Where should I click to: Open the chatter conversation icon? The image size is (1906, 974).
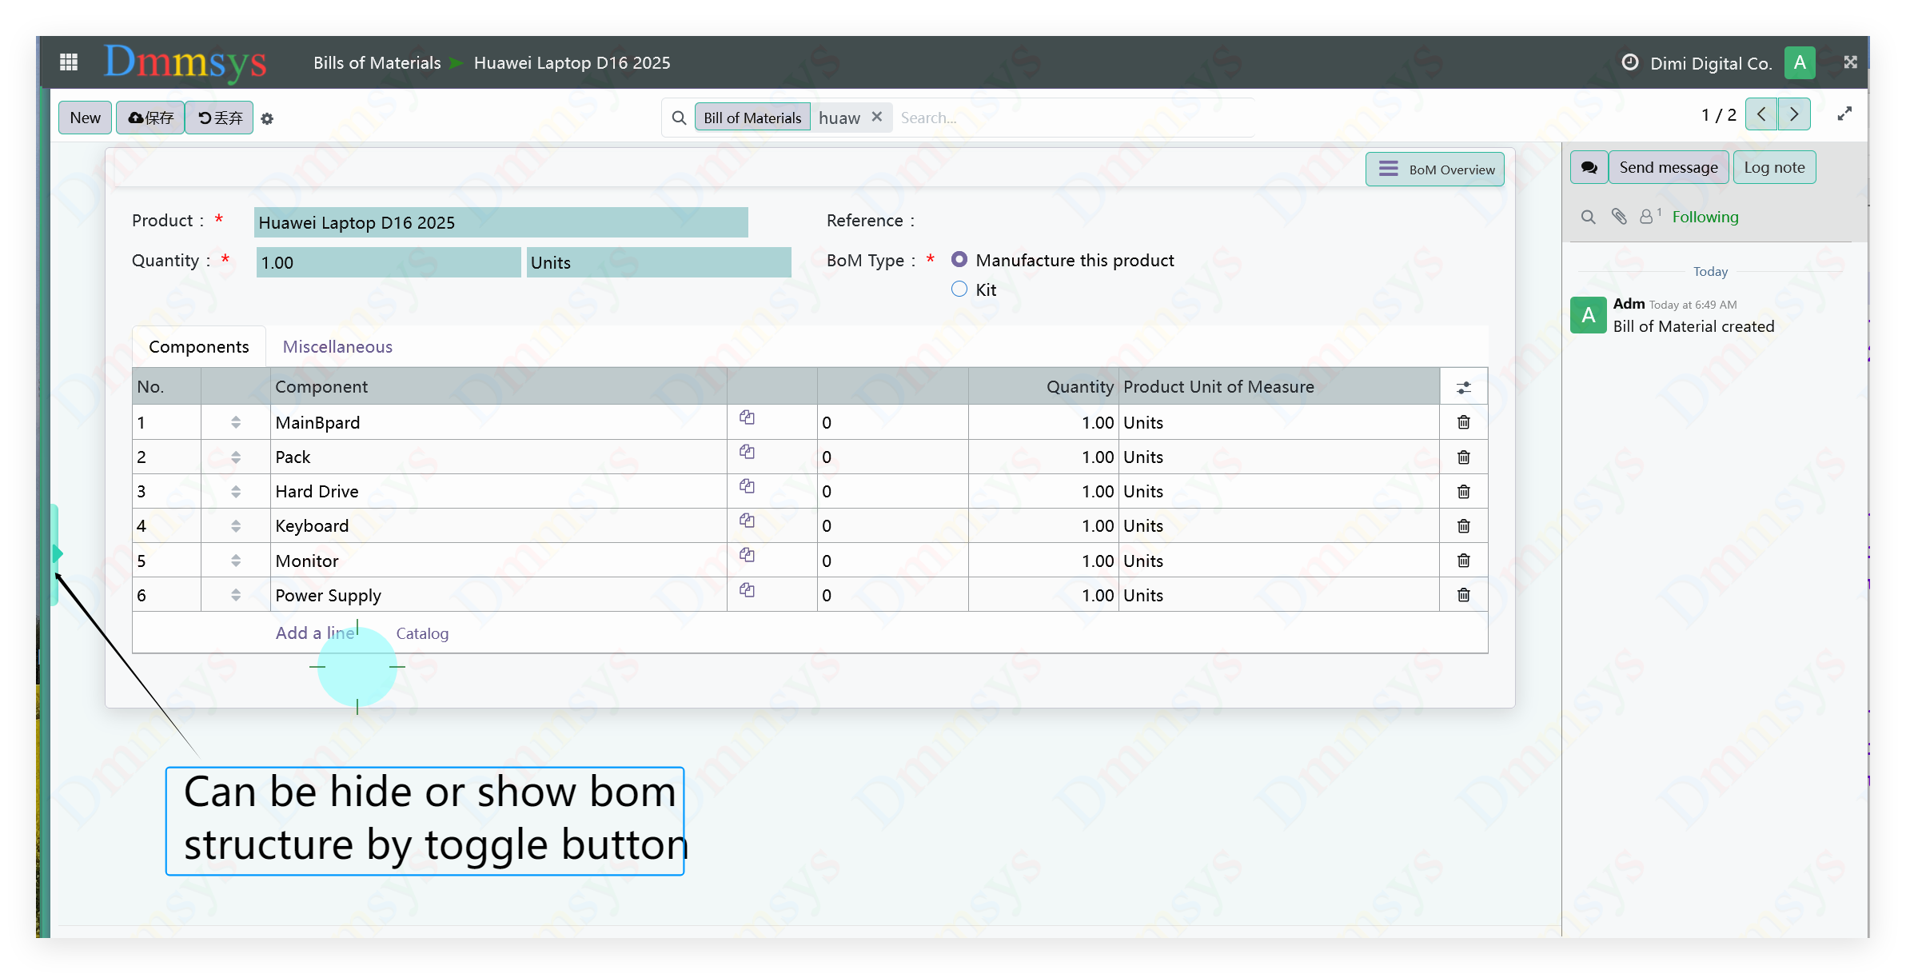pos(1589,167)
